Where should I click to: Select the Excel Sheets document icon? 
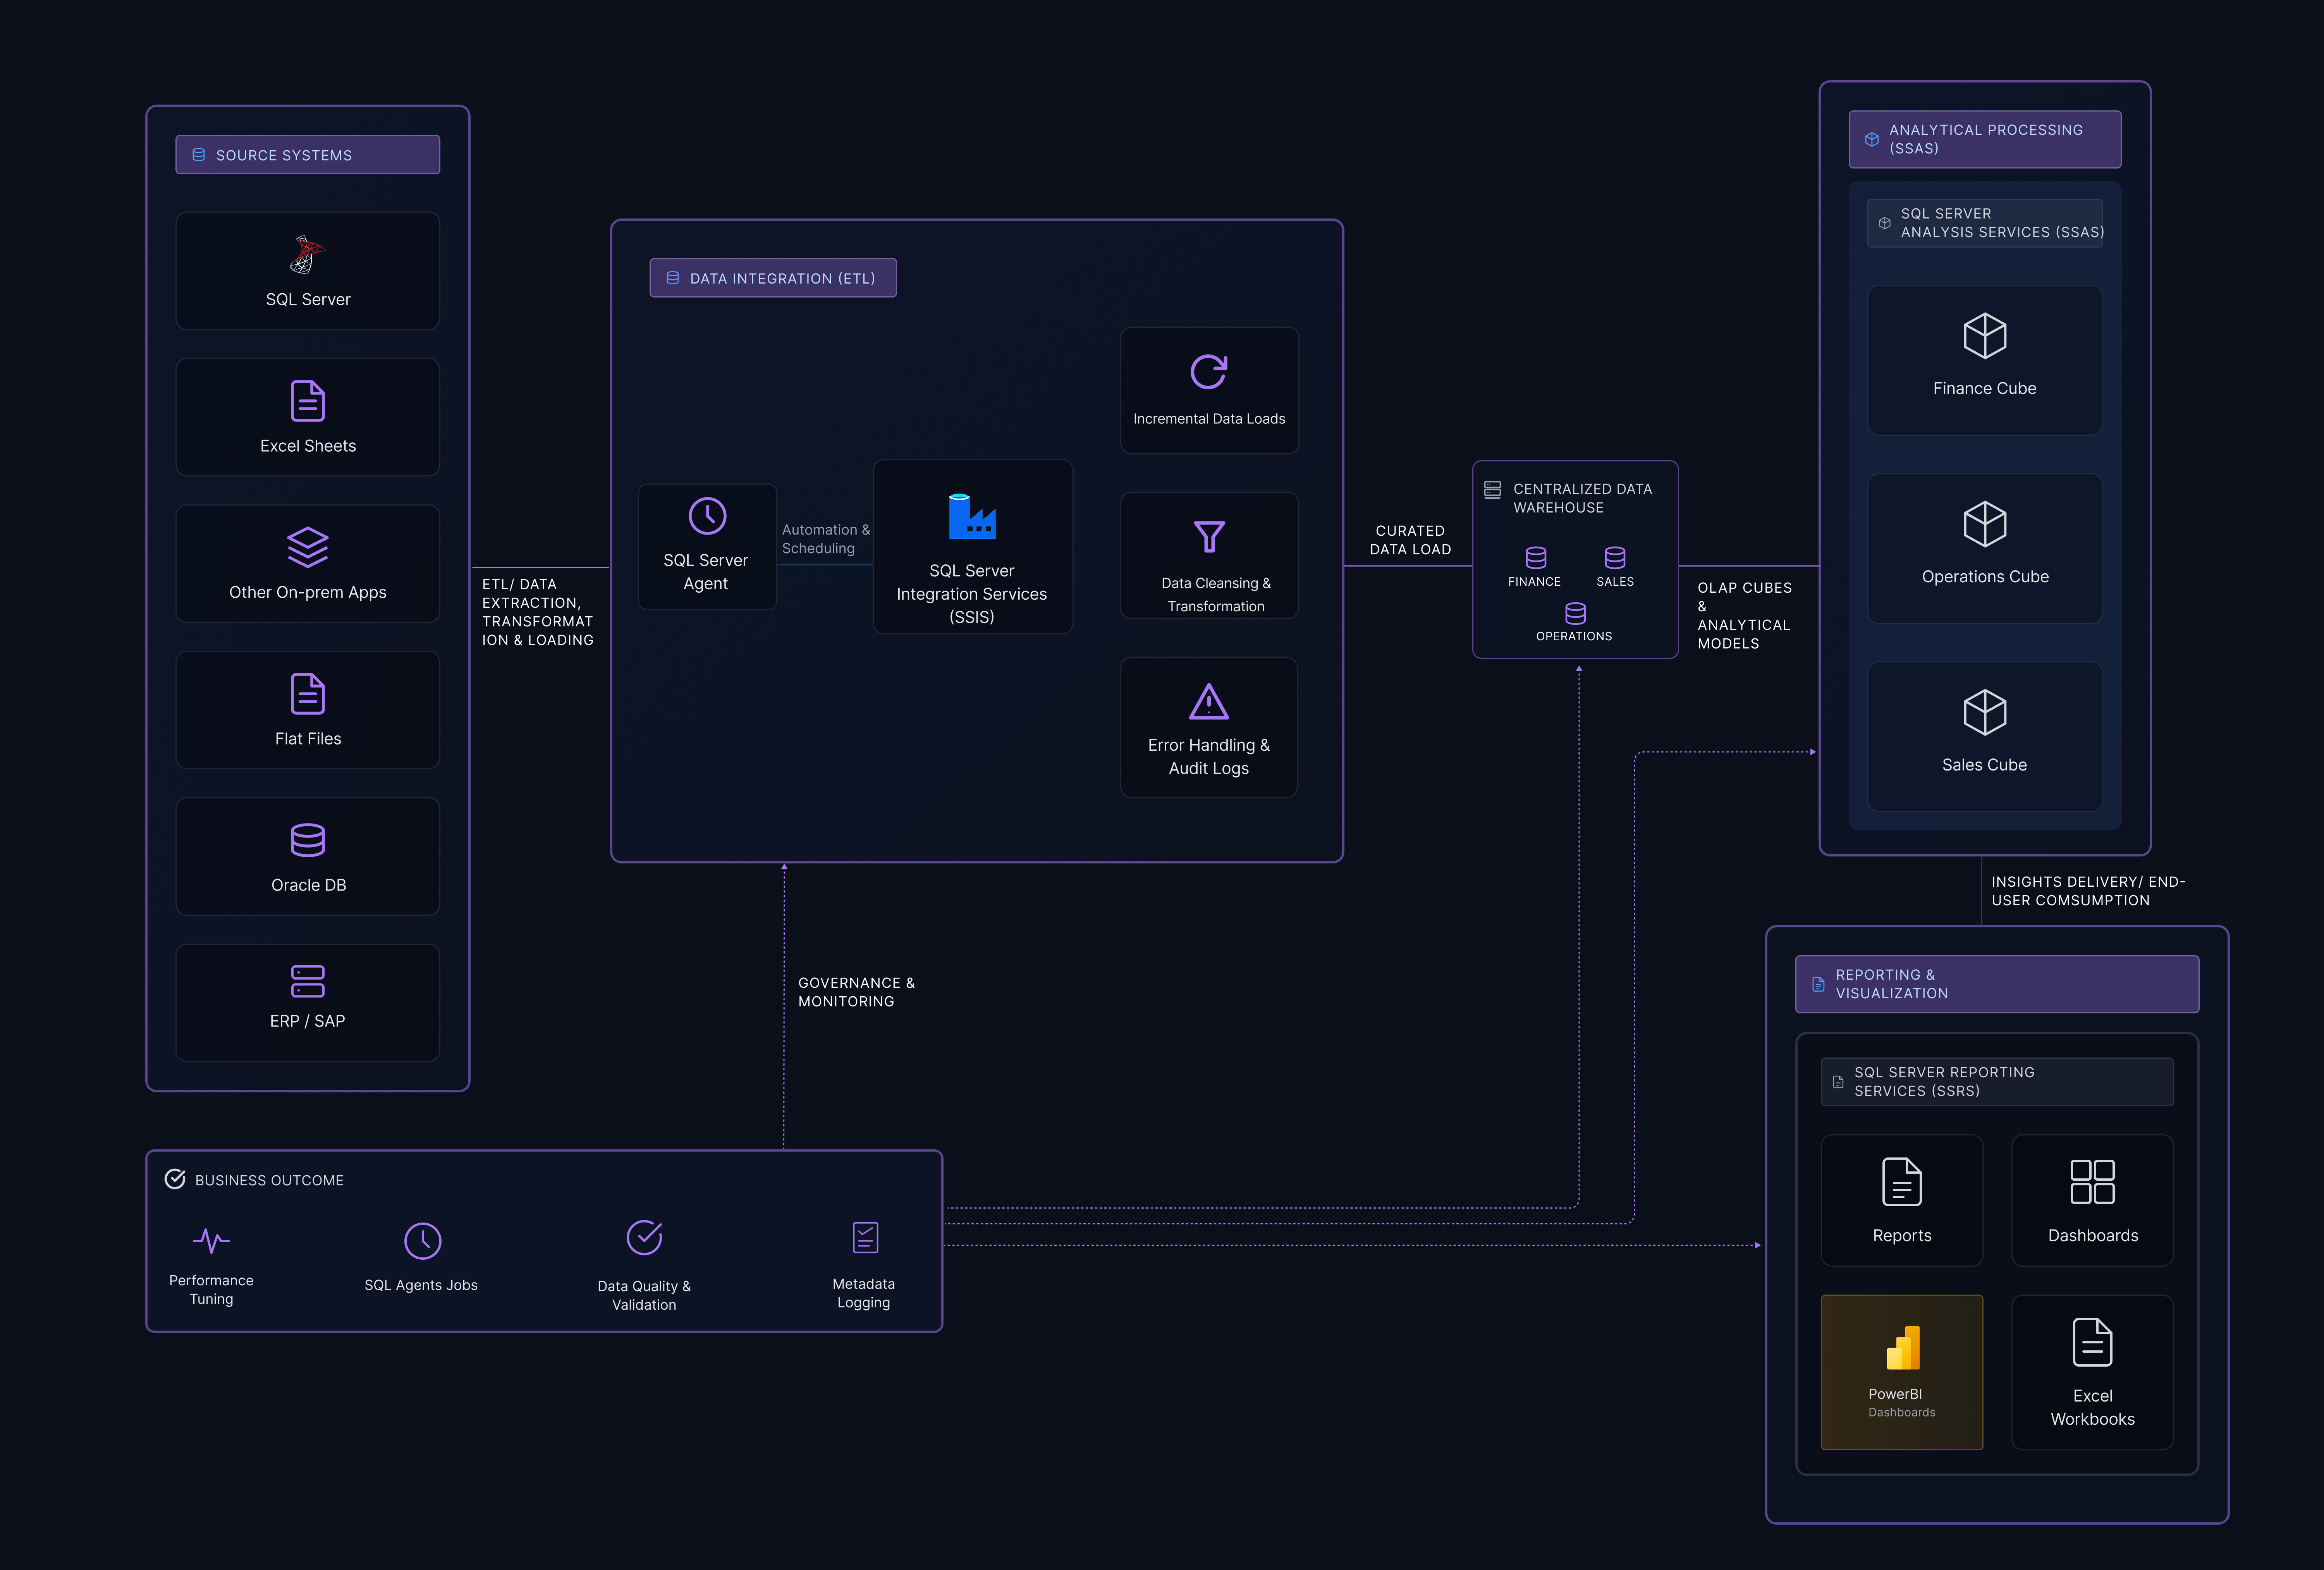(307, 401)
